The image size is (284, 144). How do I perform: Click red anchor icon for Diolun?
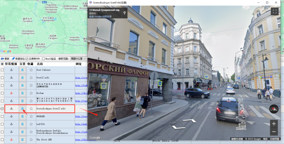tap(11, 93)
